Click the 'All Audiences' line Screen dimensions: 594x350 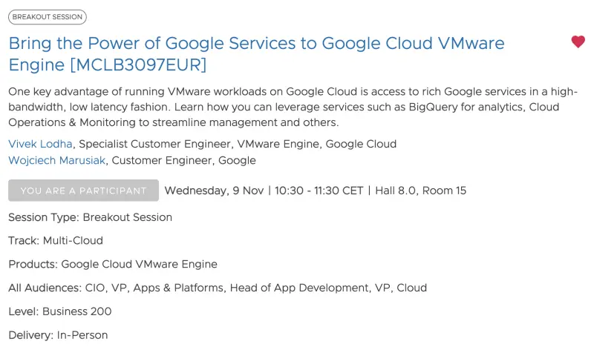[x=218, y=288]
